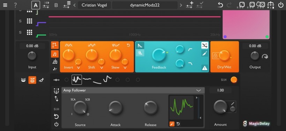The width and height of the screenshot is (286, 131).
Task: Click reset arrow in orange modulation panel
Action: tap(128, 45)
